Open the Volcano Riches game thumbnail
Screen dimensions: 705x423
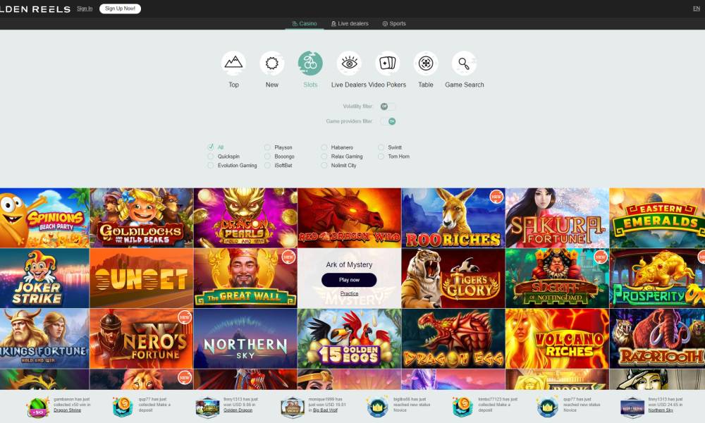557,338
